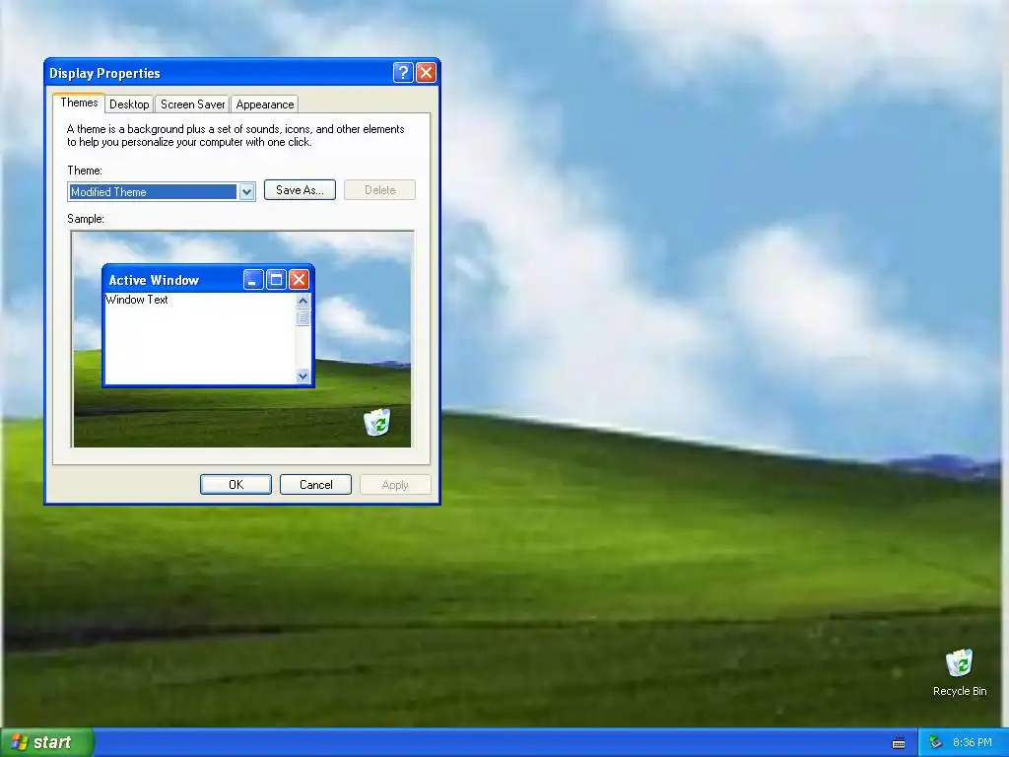The image size is (1009, 757).
Task: Click the sample scrollbar up arrow
Action: [303, 301]
